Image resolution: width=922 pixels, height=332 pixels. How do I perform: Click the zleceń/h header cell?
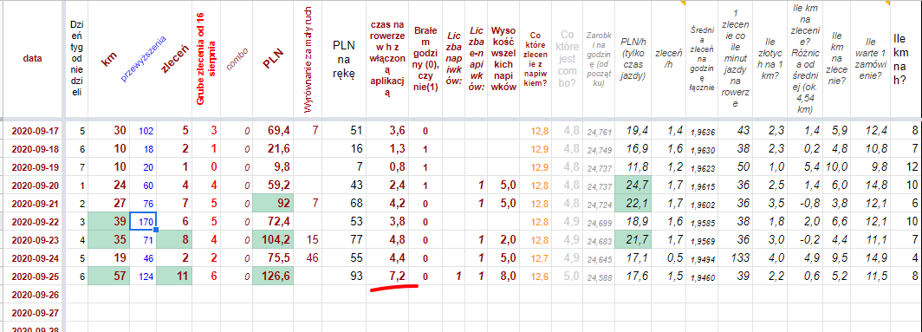pos(668,58)
